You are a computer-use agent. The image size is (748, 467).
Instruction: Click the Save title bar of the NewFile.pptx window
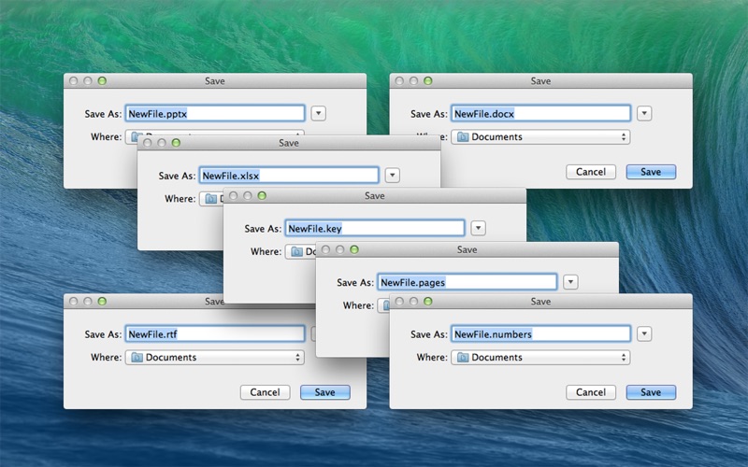pyautogui.click(x=215, y=81)
